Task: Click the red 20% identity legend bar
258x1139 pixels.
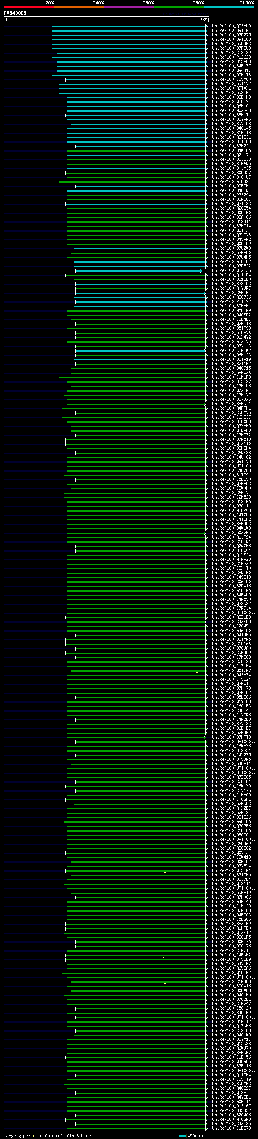Action: [x=29, y=7]
